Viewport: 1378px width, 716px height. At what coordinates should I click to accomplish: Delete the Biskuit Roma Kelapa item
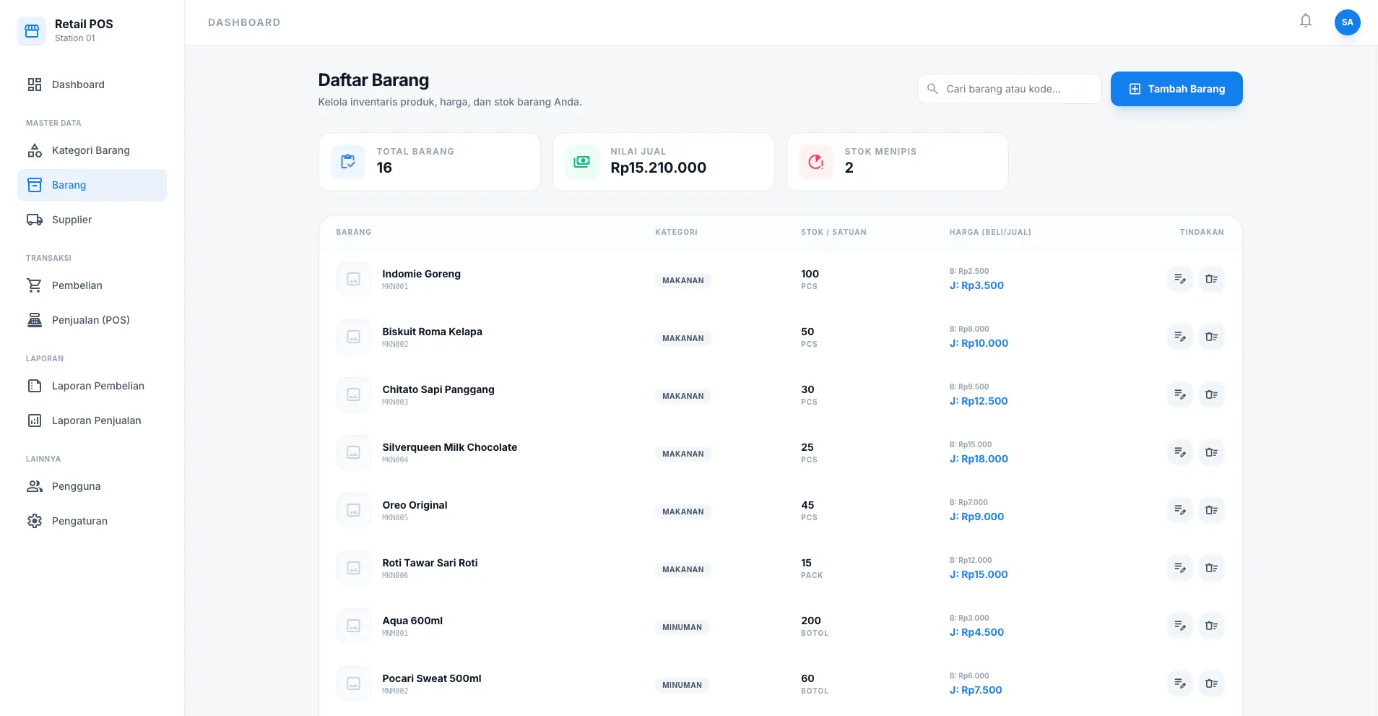click(1211, 337)
